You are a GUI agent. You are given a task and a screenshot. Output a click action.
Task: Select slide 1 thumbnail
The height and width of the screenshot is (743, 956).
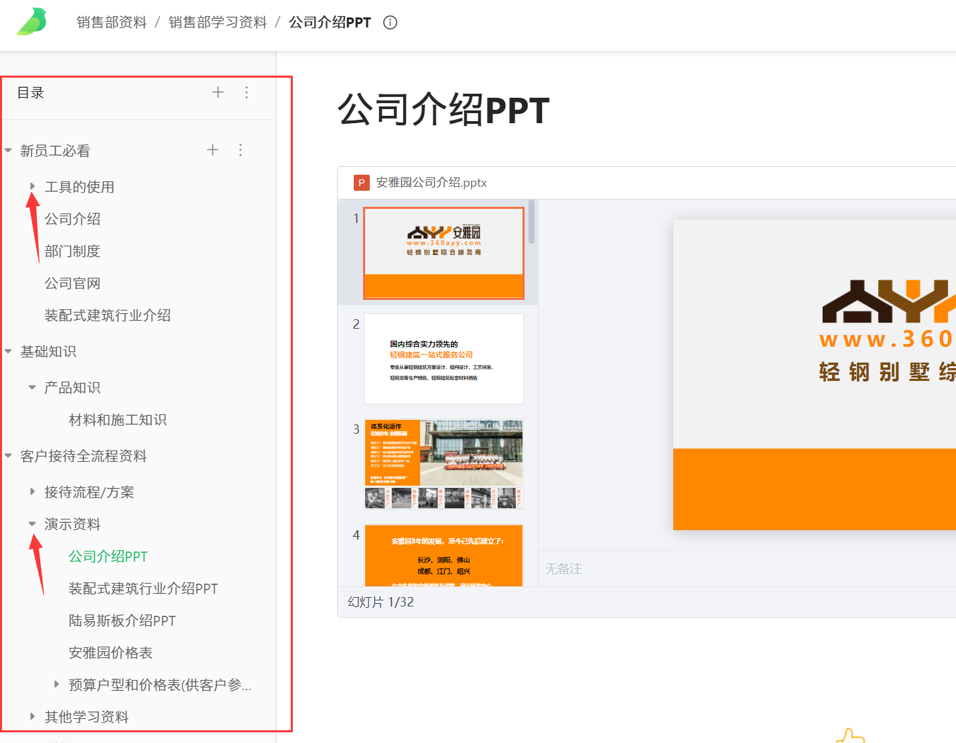coord(443,253)
